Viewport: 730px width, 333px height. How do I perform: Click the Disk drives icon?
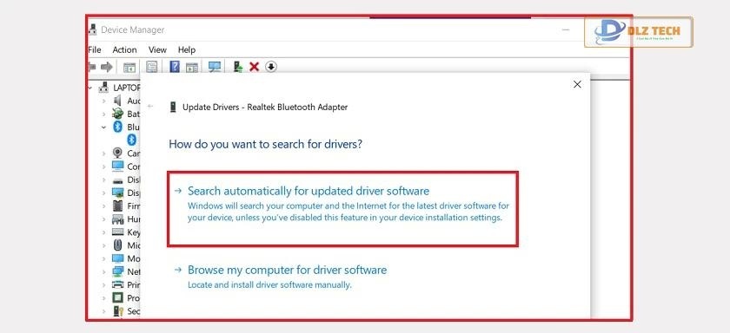click(118, 180)
